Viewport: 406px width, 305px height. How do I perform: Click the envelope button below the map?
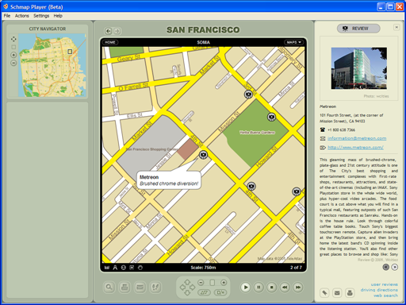tap(140, 287)
